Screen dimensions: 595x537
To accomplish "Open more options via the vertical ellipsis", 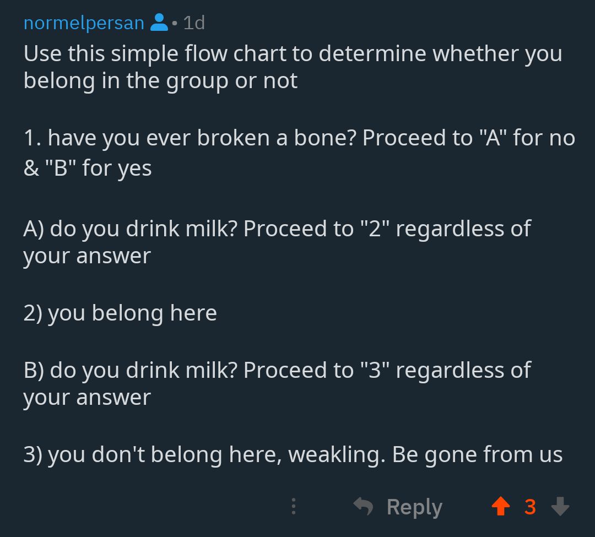I will [293, 506].
